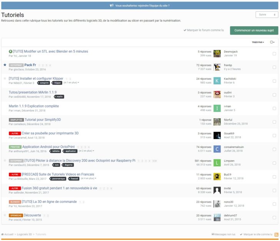280x241 pixels.
Task: Open the RSS feed icon at bottom right
Action: (x=277, y=234)
